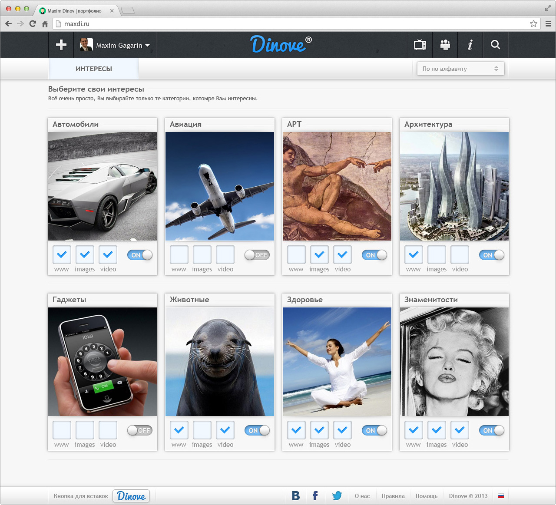Open search via magnifier icon
Viewport: 556px width, 505px height.
[x=495, y=45]
